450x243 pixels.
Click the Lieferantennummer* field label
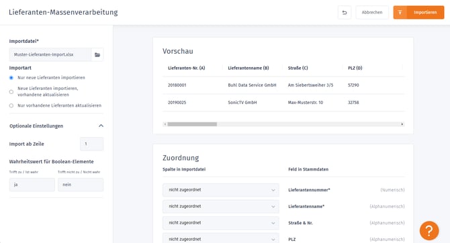point(309,190)
